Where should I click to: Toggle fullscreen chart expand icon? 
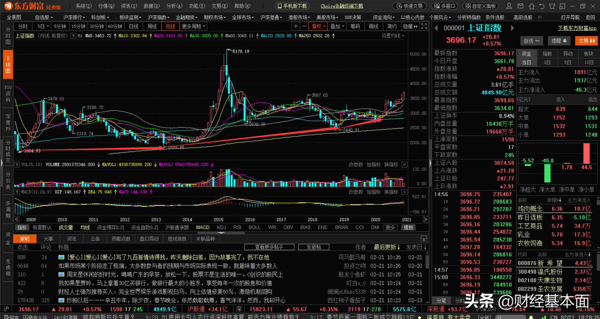424,26
